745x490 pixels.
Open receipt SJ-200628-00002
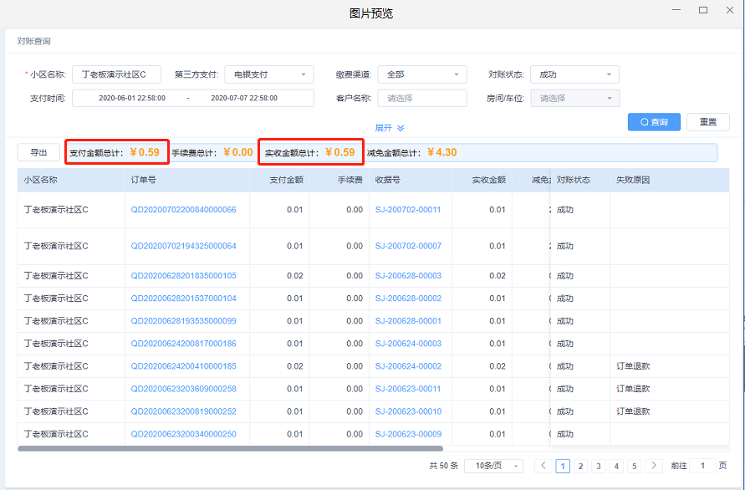point(408,299)
